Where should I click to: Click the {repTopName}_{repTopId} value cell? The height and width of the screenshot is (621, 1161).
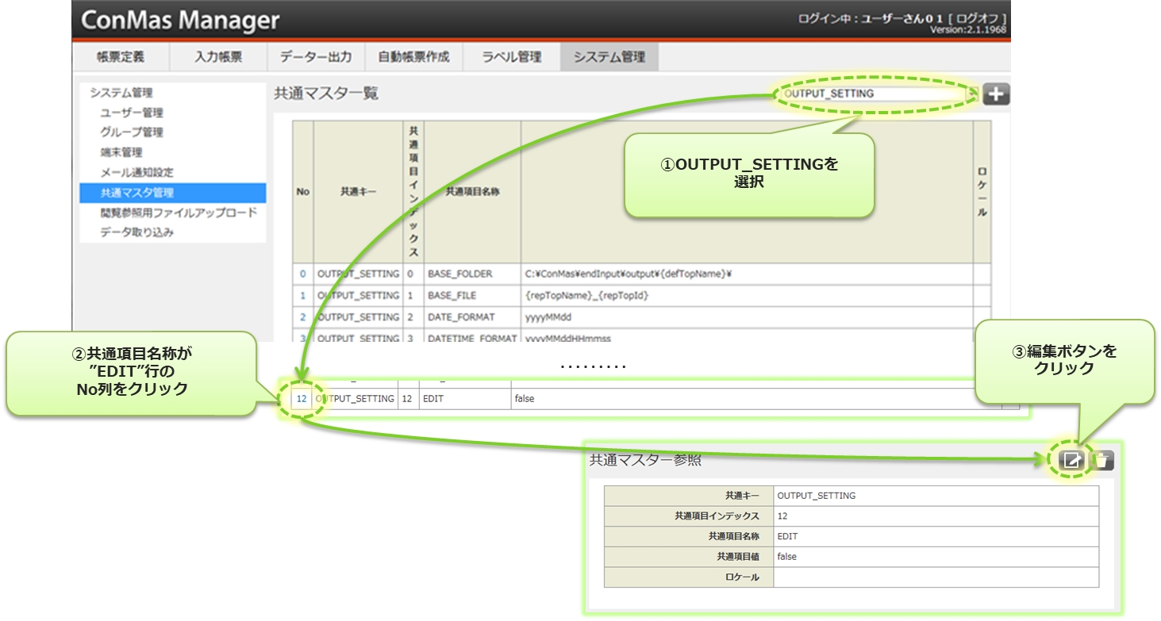tap(747, 295)
